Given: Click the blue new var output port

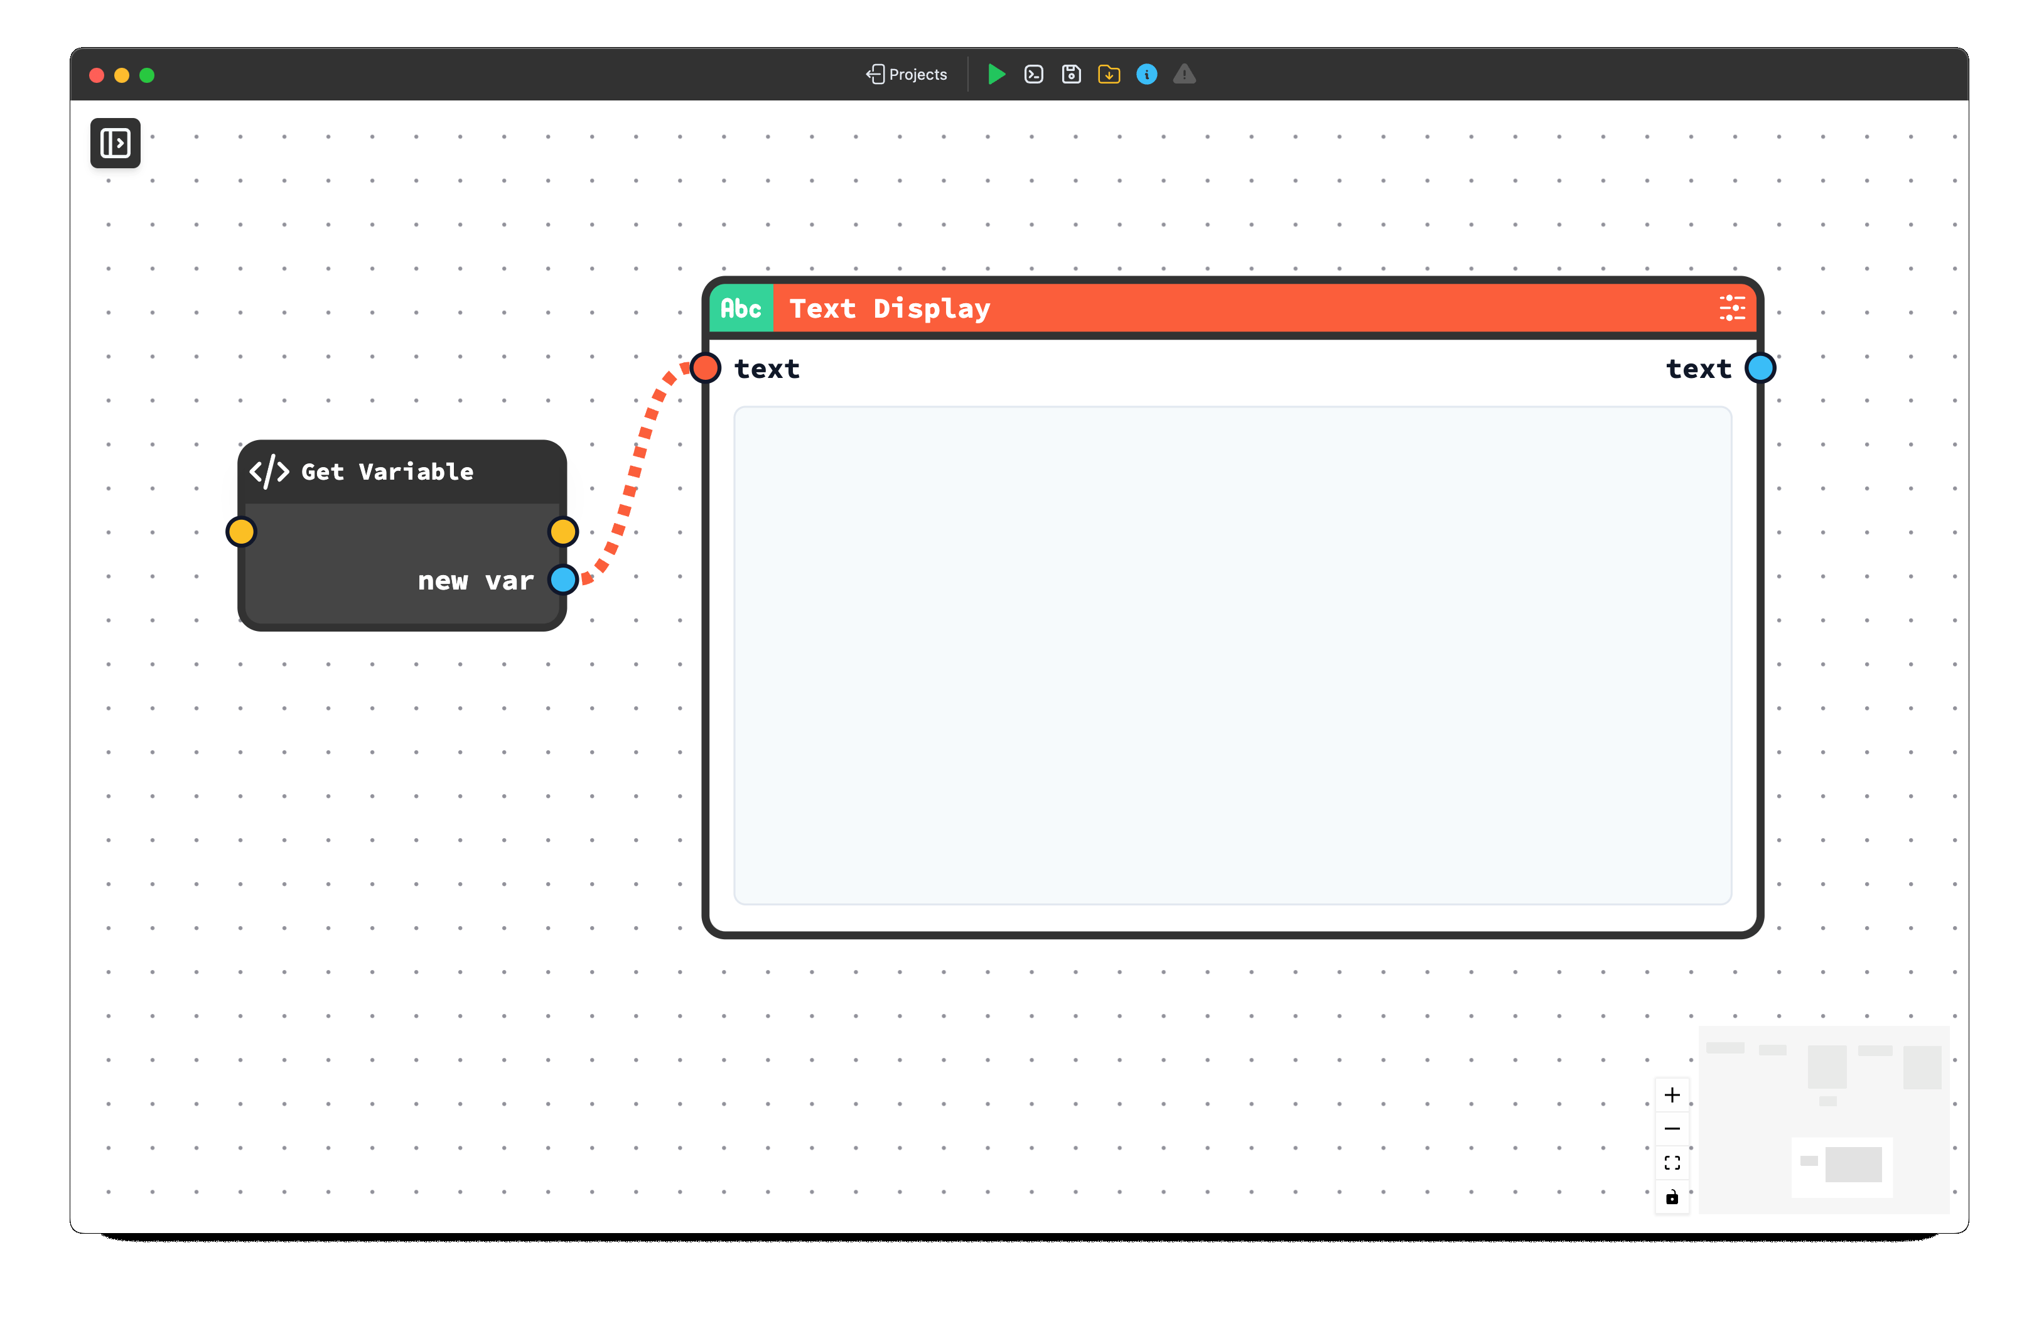Looking at the screenshot, I should [x=563, y=580].
